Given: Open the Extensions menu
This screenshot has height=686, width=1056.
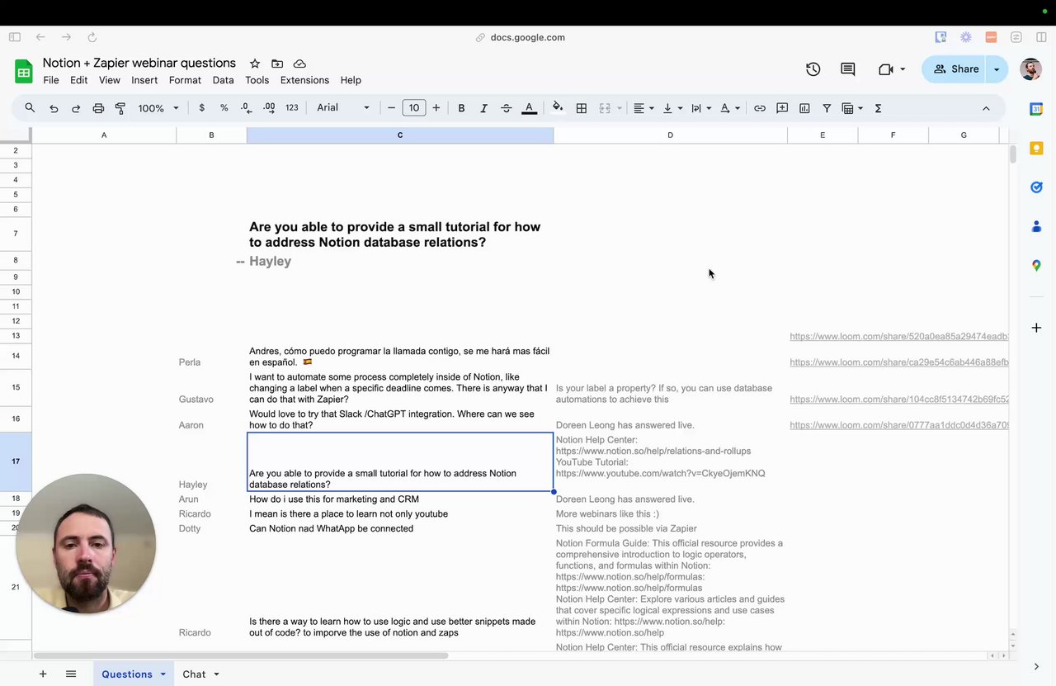Looking at the screenshot, I should click(x=304, y=80).
